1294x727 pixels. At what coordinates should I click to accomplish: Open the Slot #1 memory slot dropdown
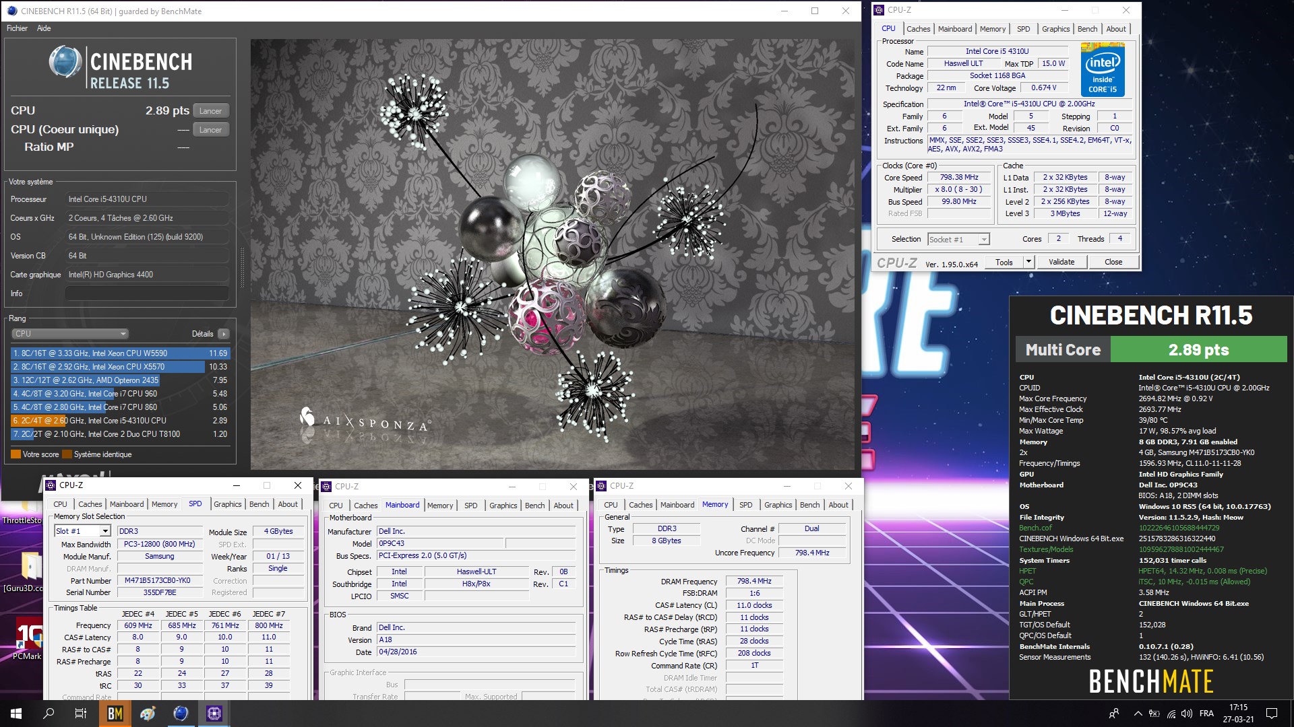point(82,531)
